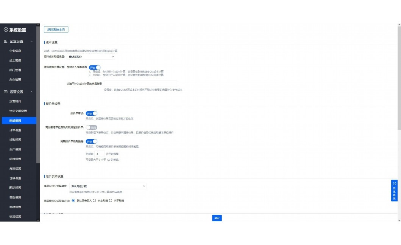Viewport: 401px width, 245px height.
Task: Select the 向上取整 radio option
Action: 94,200
